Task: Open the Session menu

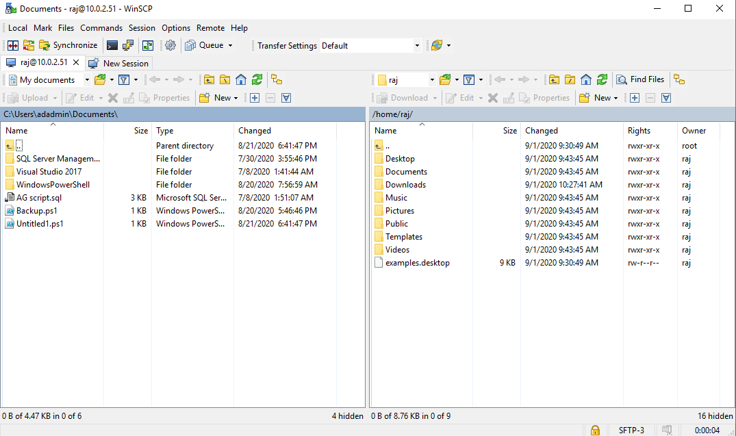Action: (142, 28)
